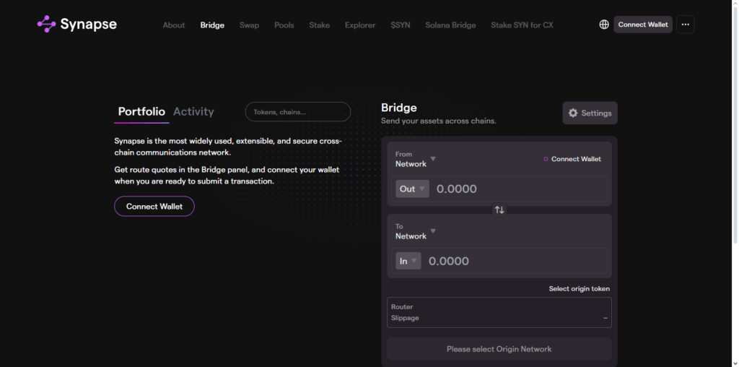Image resolution: width=739 pixels, height=367 pixels.
Task: Focus the Tokens, chains search field
Action: [298, 112]
